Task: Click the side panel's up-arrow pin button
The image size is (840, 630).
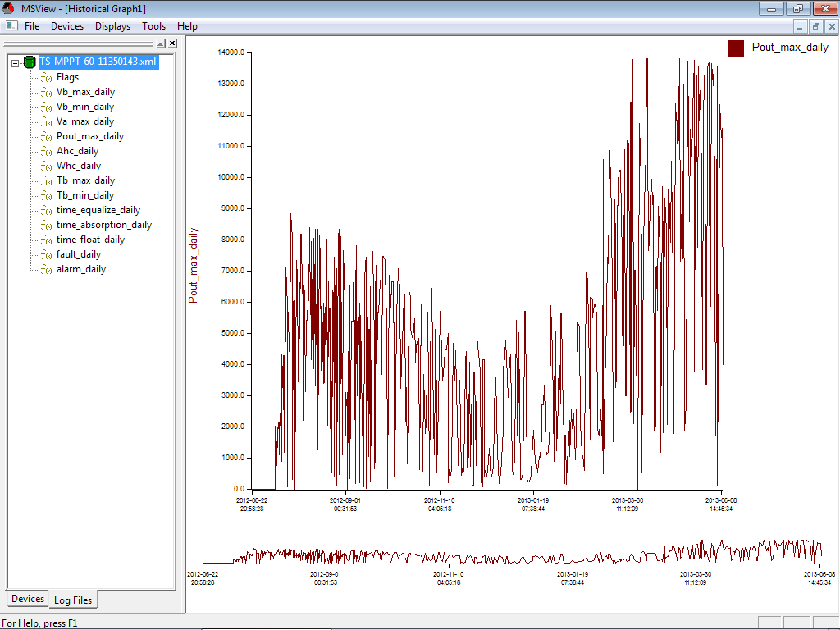Action: click(161, 43)
